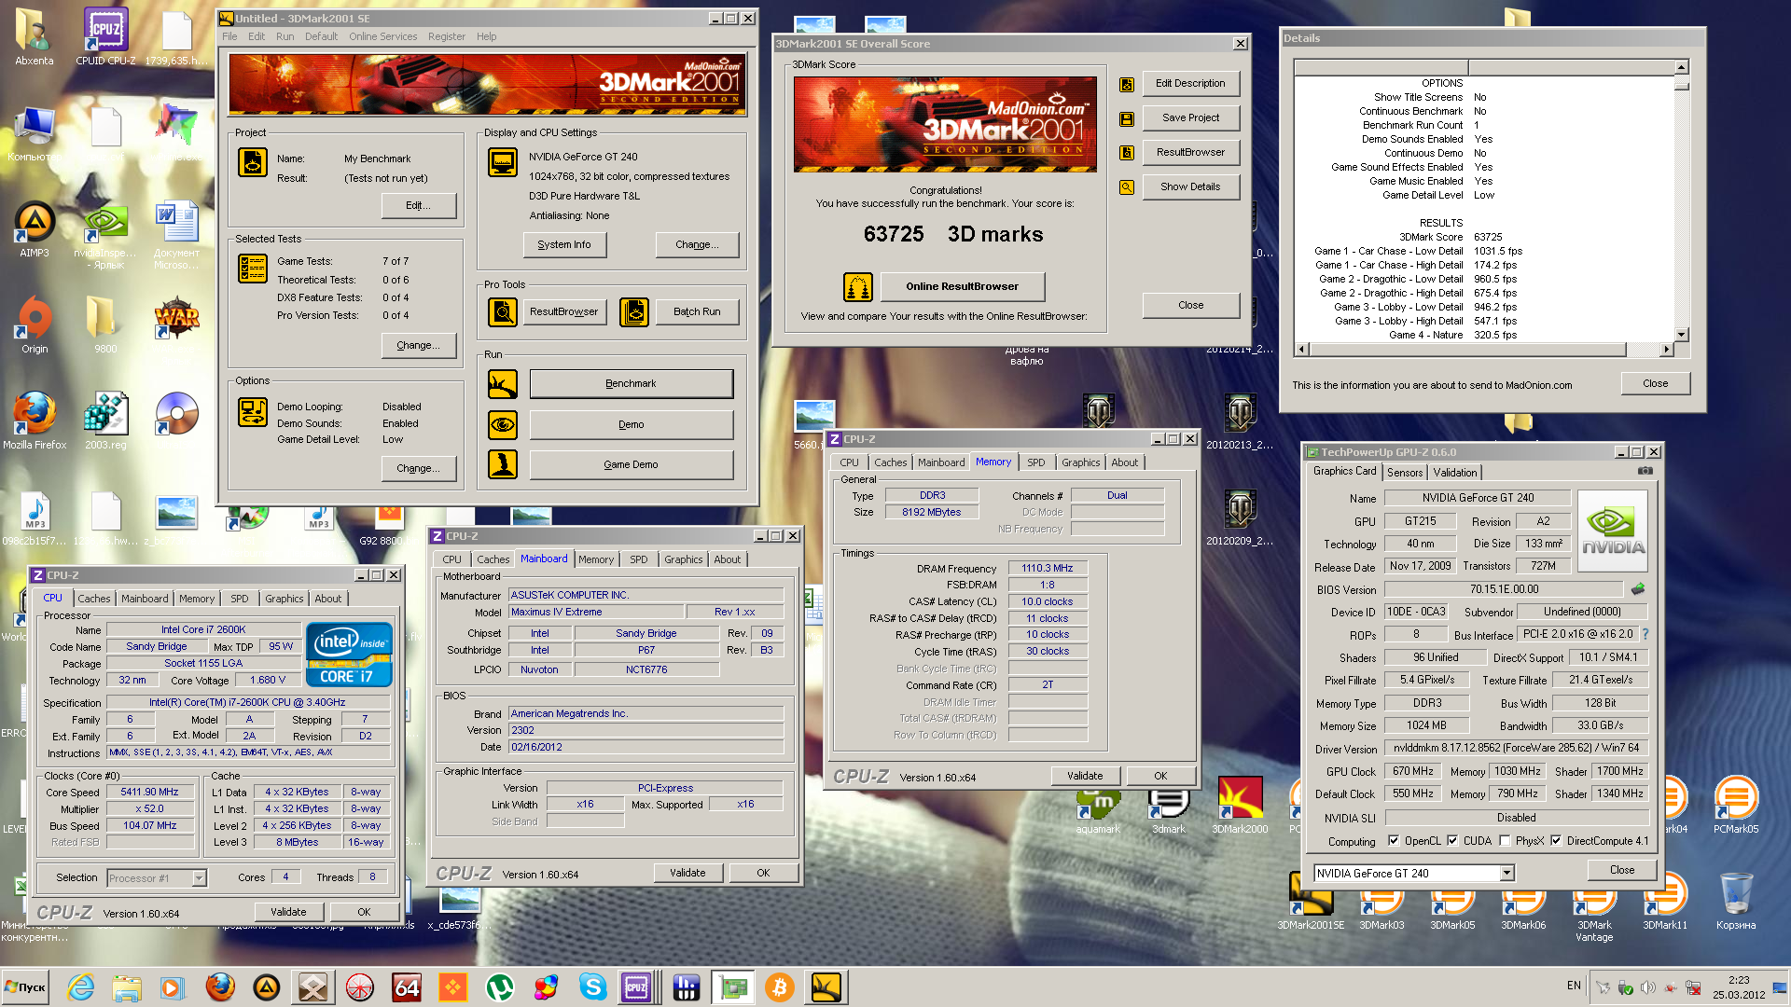Click the GPU-Z screenshot camera icon
This screenshot has height=1007, width=1791.
[x=1645, y=471]
